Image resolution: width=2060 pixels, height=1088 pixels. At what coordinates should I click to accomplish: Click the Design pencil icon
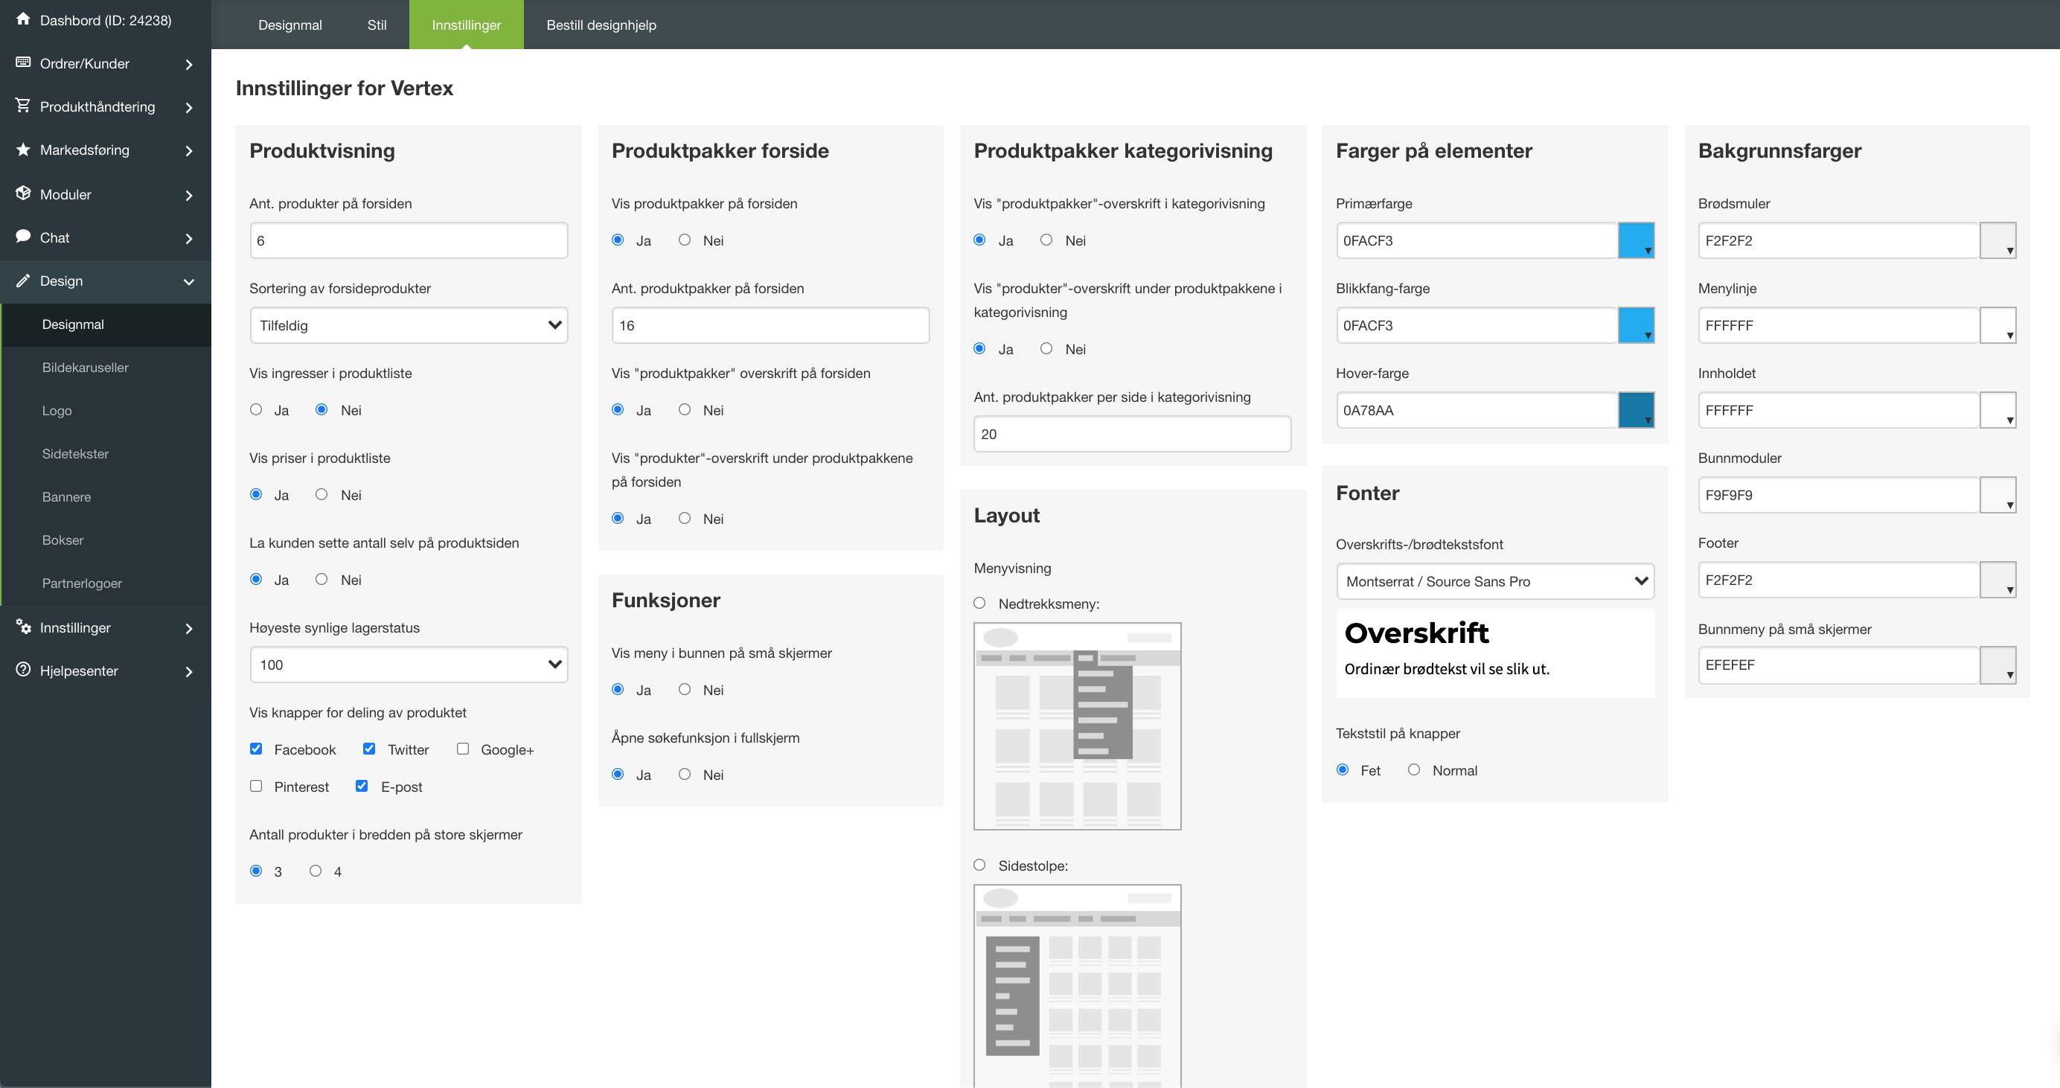(23, 280)
